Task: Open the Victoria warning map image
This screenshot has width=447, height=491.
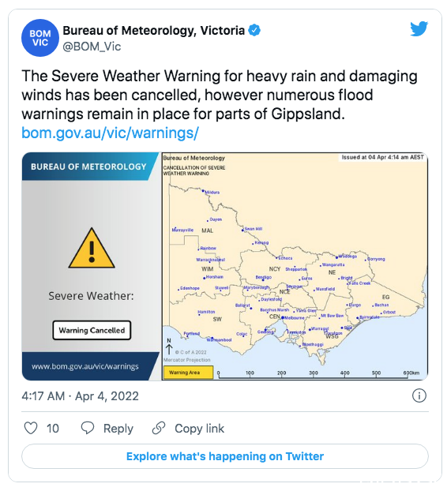Action: tap(295, 267)
